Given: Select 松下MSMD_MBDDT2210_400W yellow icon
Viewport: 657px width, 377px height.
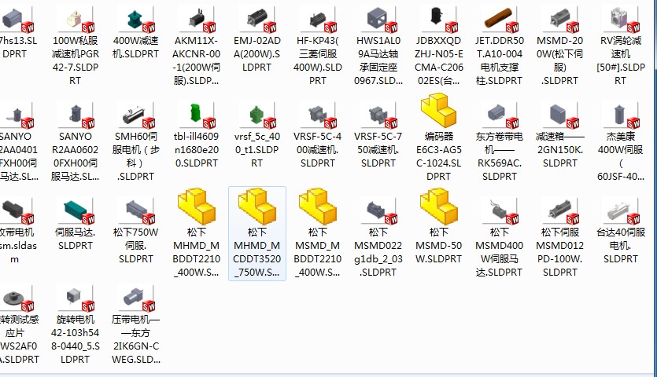Looking at the screenshot, I should point(318,207).
